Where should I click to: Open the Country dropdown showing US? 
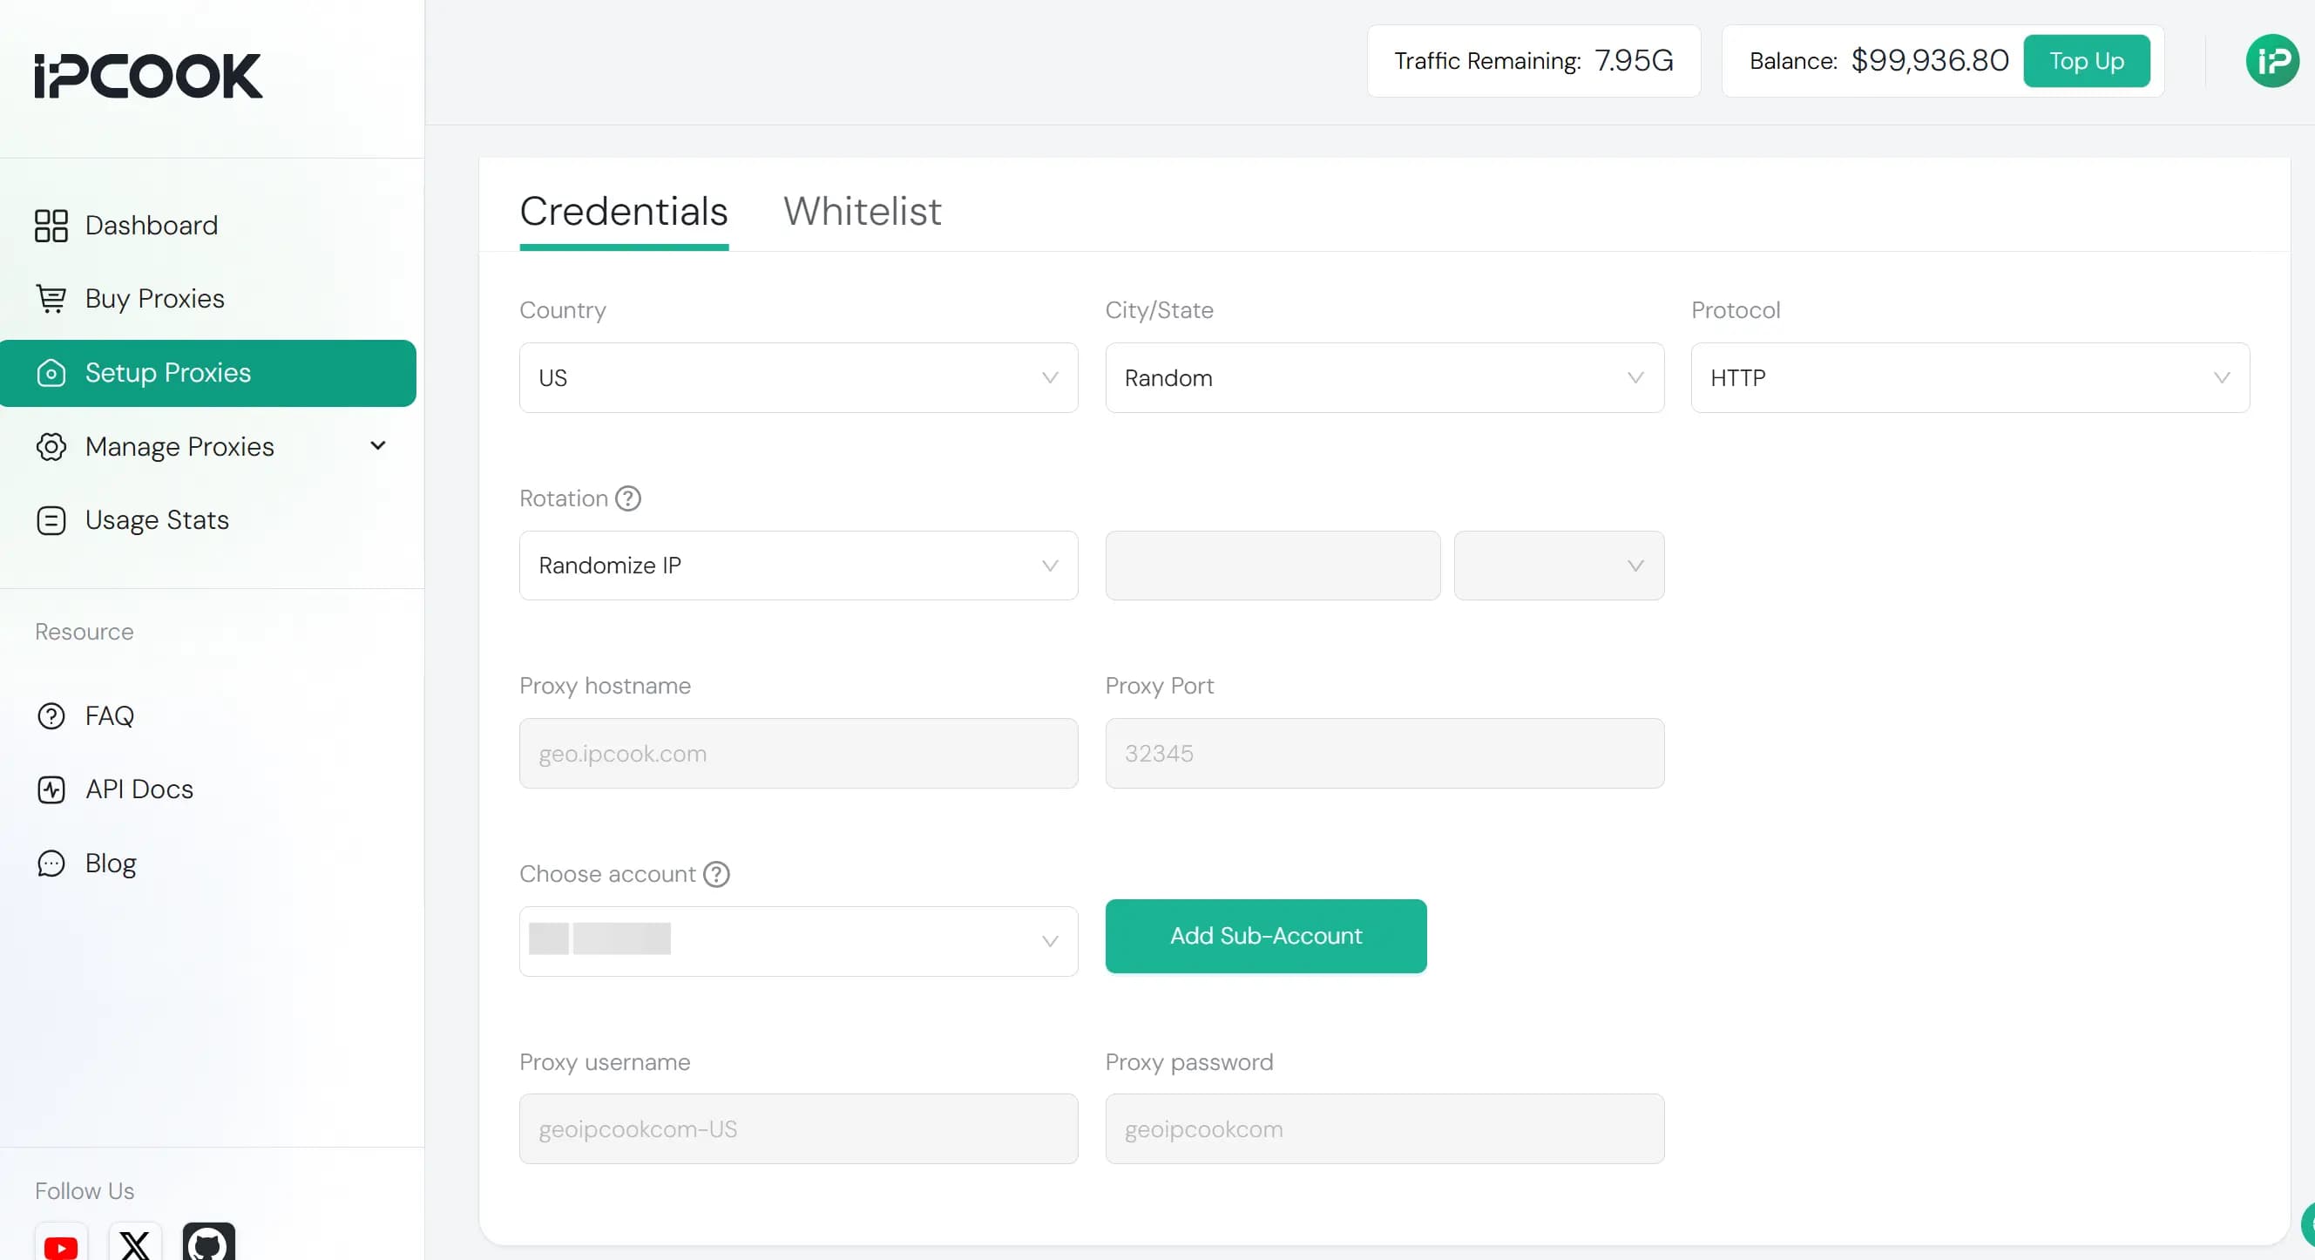797,377
